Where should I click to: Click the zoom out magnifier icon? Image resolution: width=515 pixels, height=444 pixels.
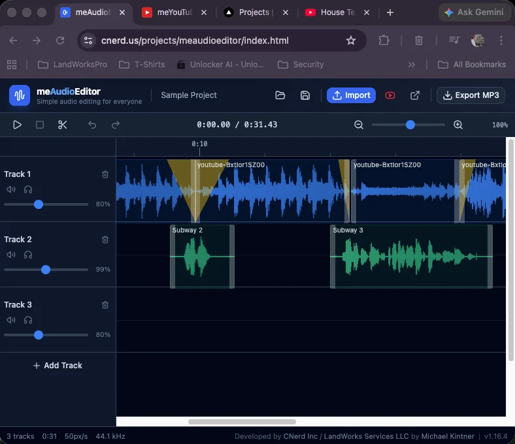359,125
